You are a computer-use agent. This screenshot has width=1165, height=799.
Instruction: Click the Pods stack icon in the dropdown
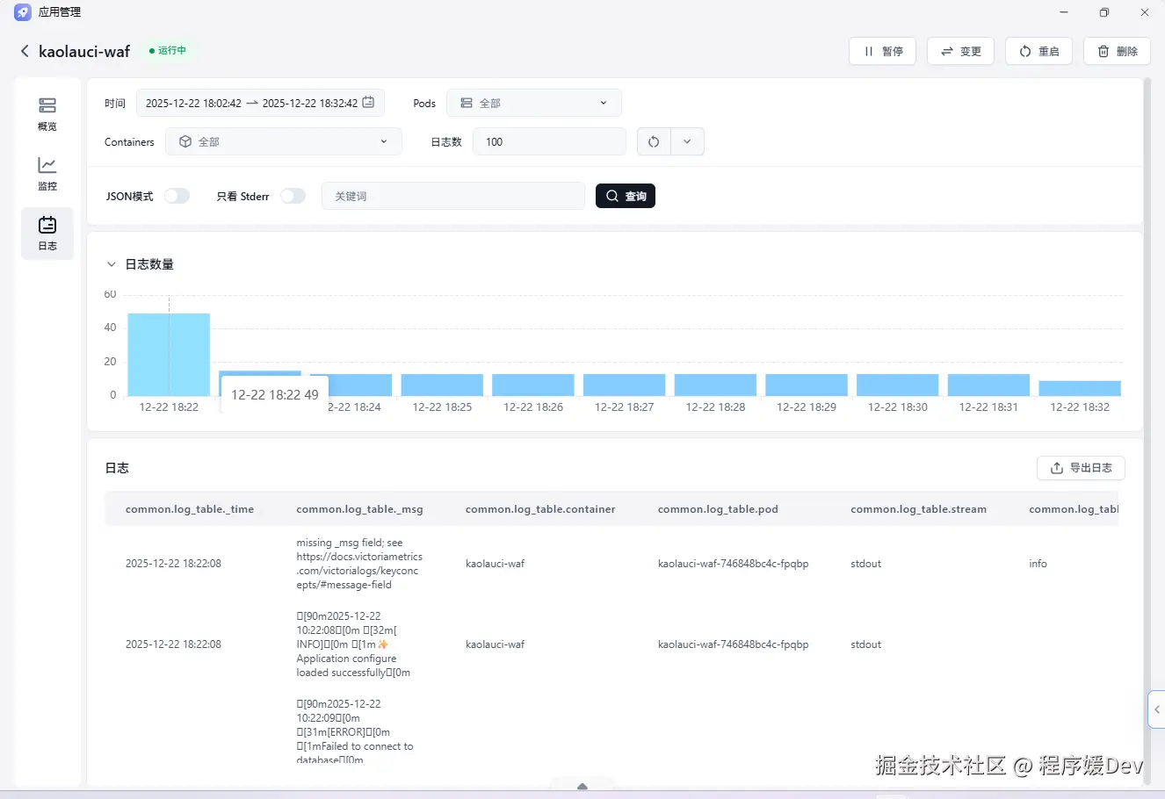[467, 103]
